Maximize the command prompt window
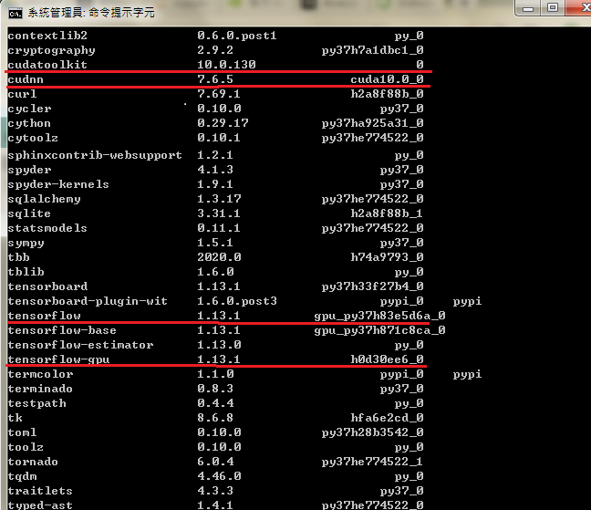This screenshot has width=591, height=510. click(553, 8)
